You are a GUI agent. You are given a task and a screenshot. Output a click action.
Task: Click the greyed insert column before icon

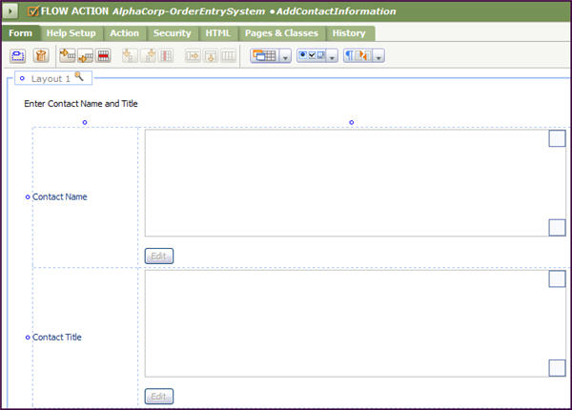pos(129,56)
